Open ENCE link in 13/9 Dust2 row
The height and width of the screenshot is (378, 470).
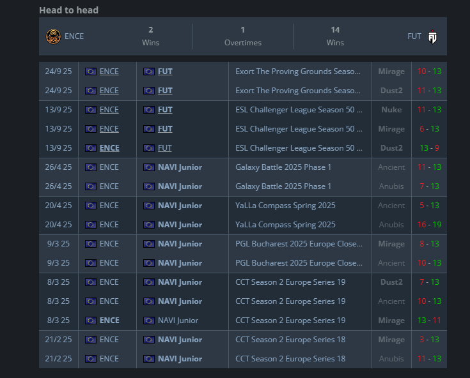click(x=109, y=148)
